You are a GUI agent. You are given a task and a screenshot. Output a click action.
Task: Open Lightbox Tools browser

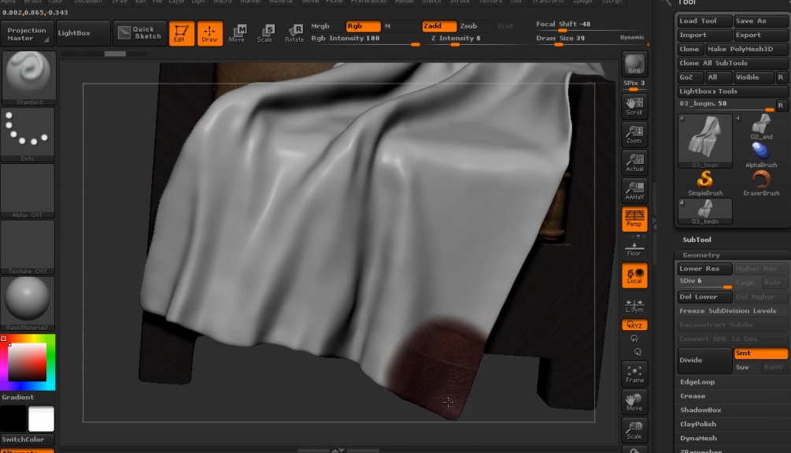pos(733,91)
